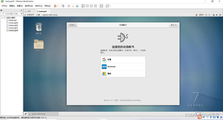Screen dimensions: 223x120
Task: Open the 帮助(H) menu
Action: [x=47, y=6]
